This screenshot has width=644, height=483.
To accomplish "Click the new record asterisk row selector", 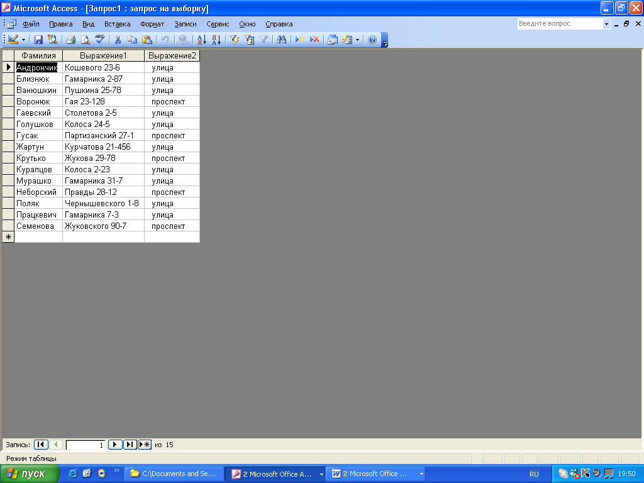I will (x=8, y=237).
